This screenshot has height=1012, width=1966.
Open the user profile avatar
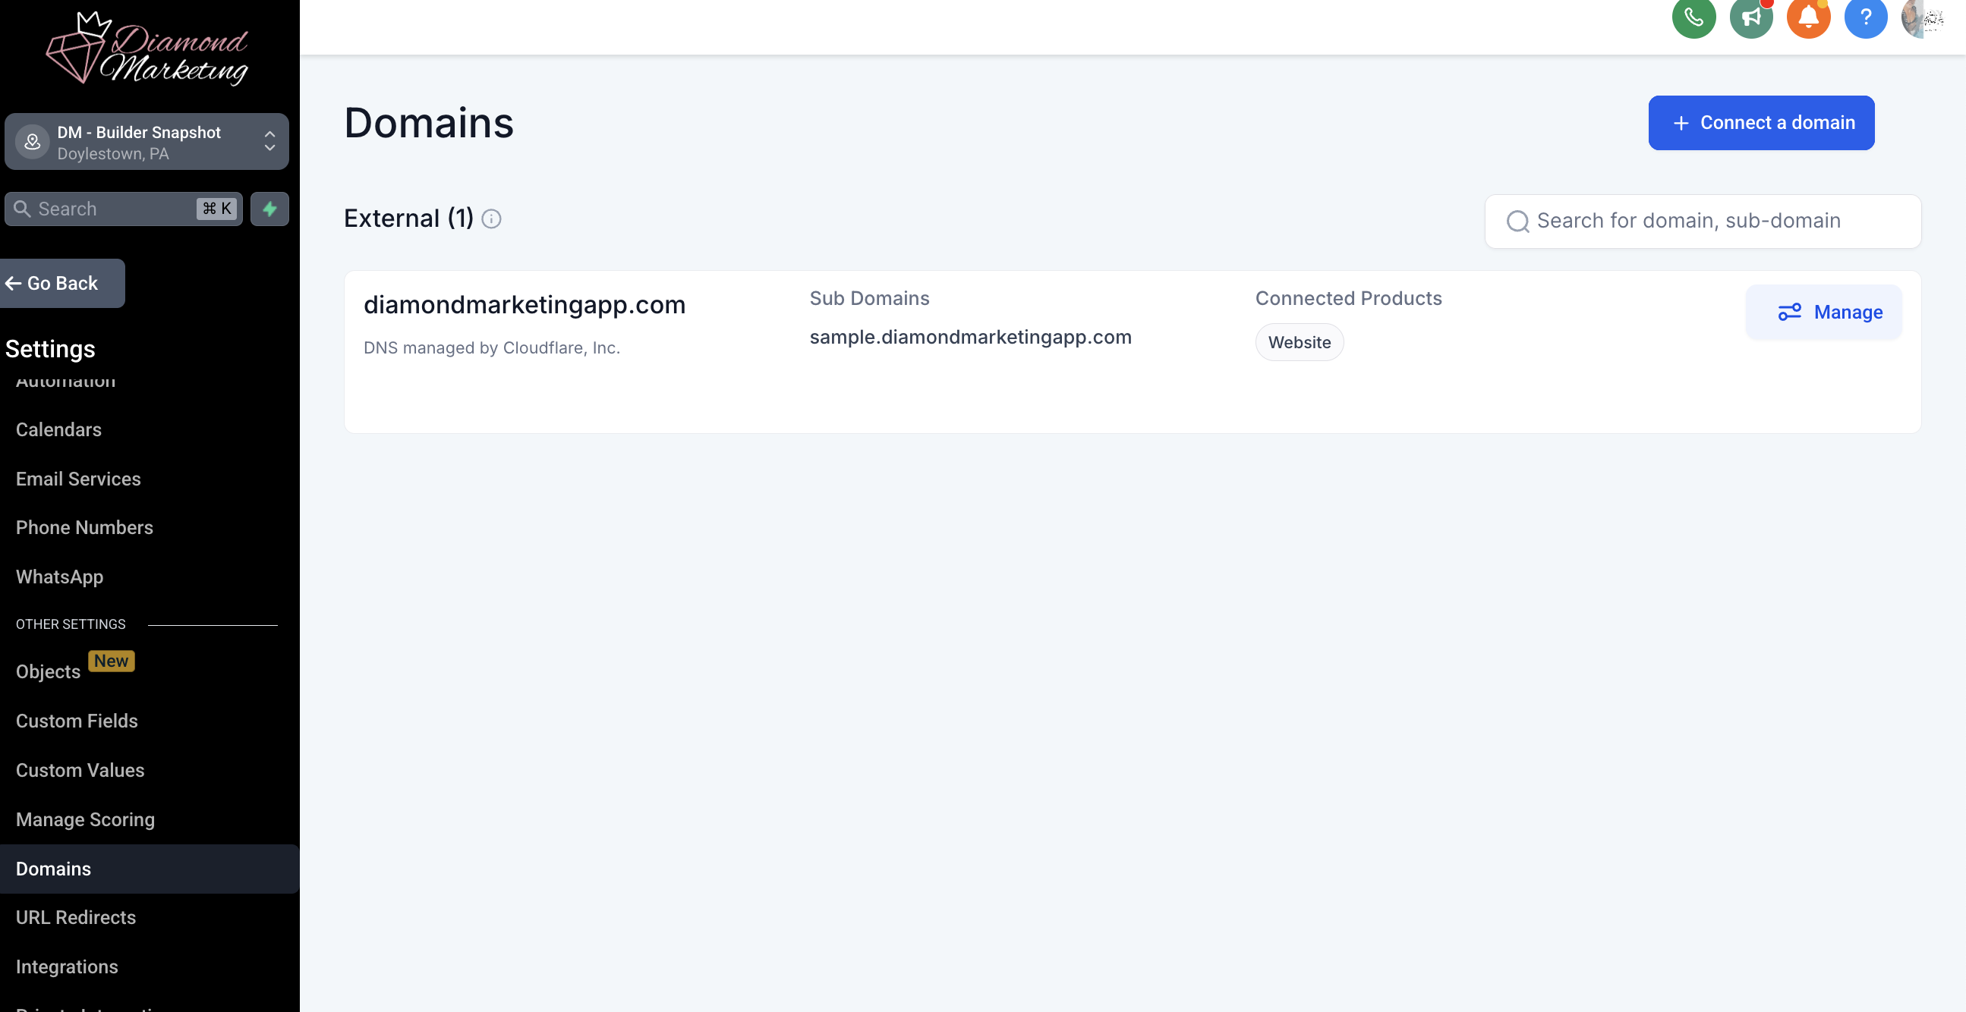click(1920, 18)
